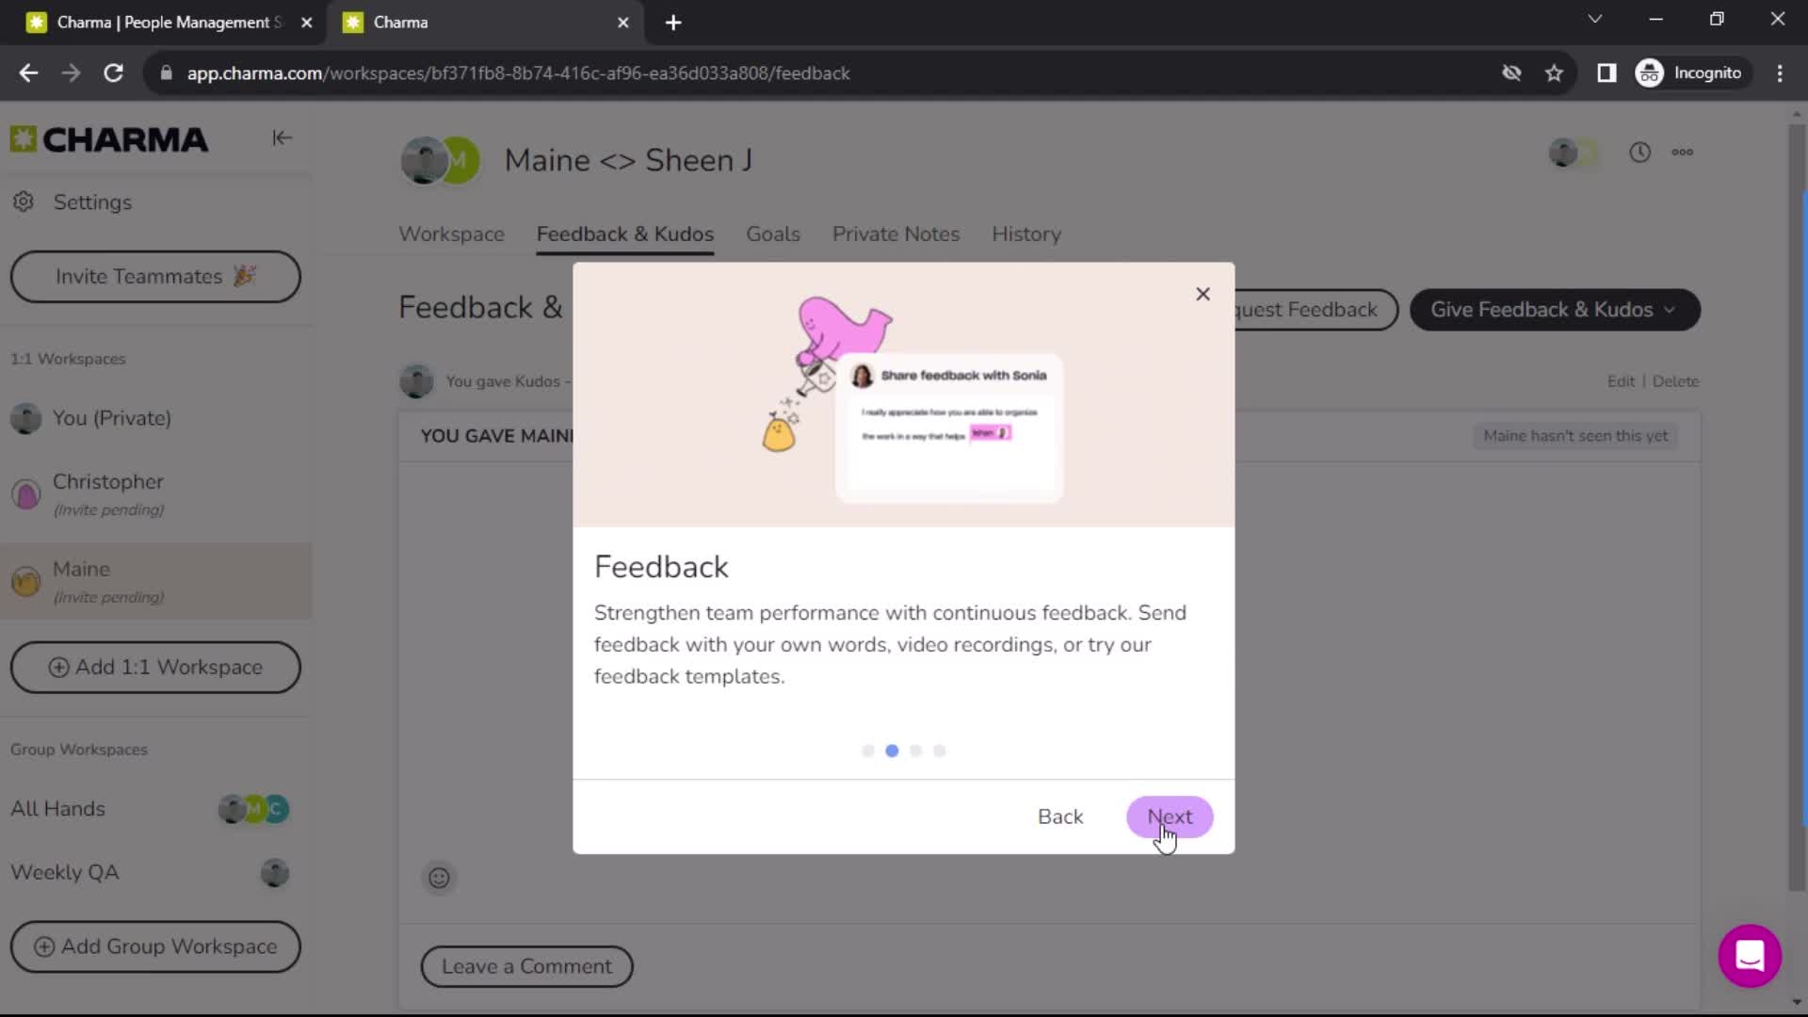Click the emoji reaction icon below feedback
Viewport: 1808px width, 1017px height.
(x=438, y=878)
